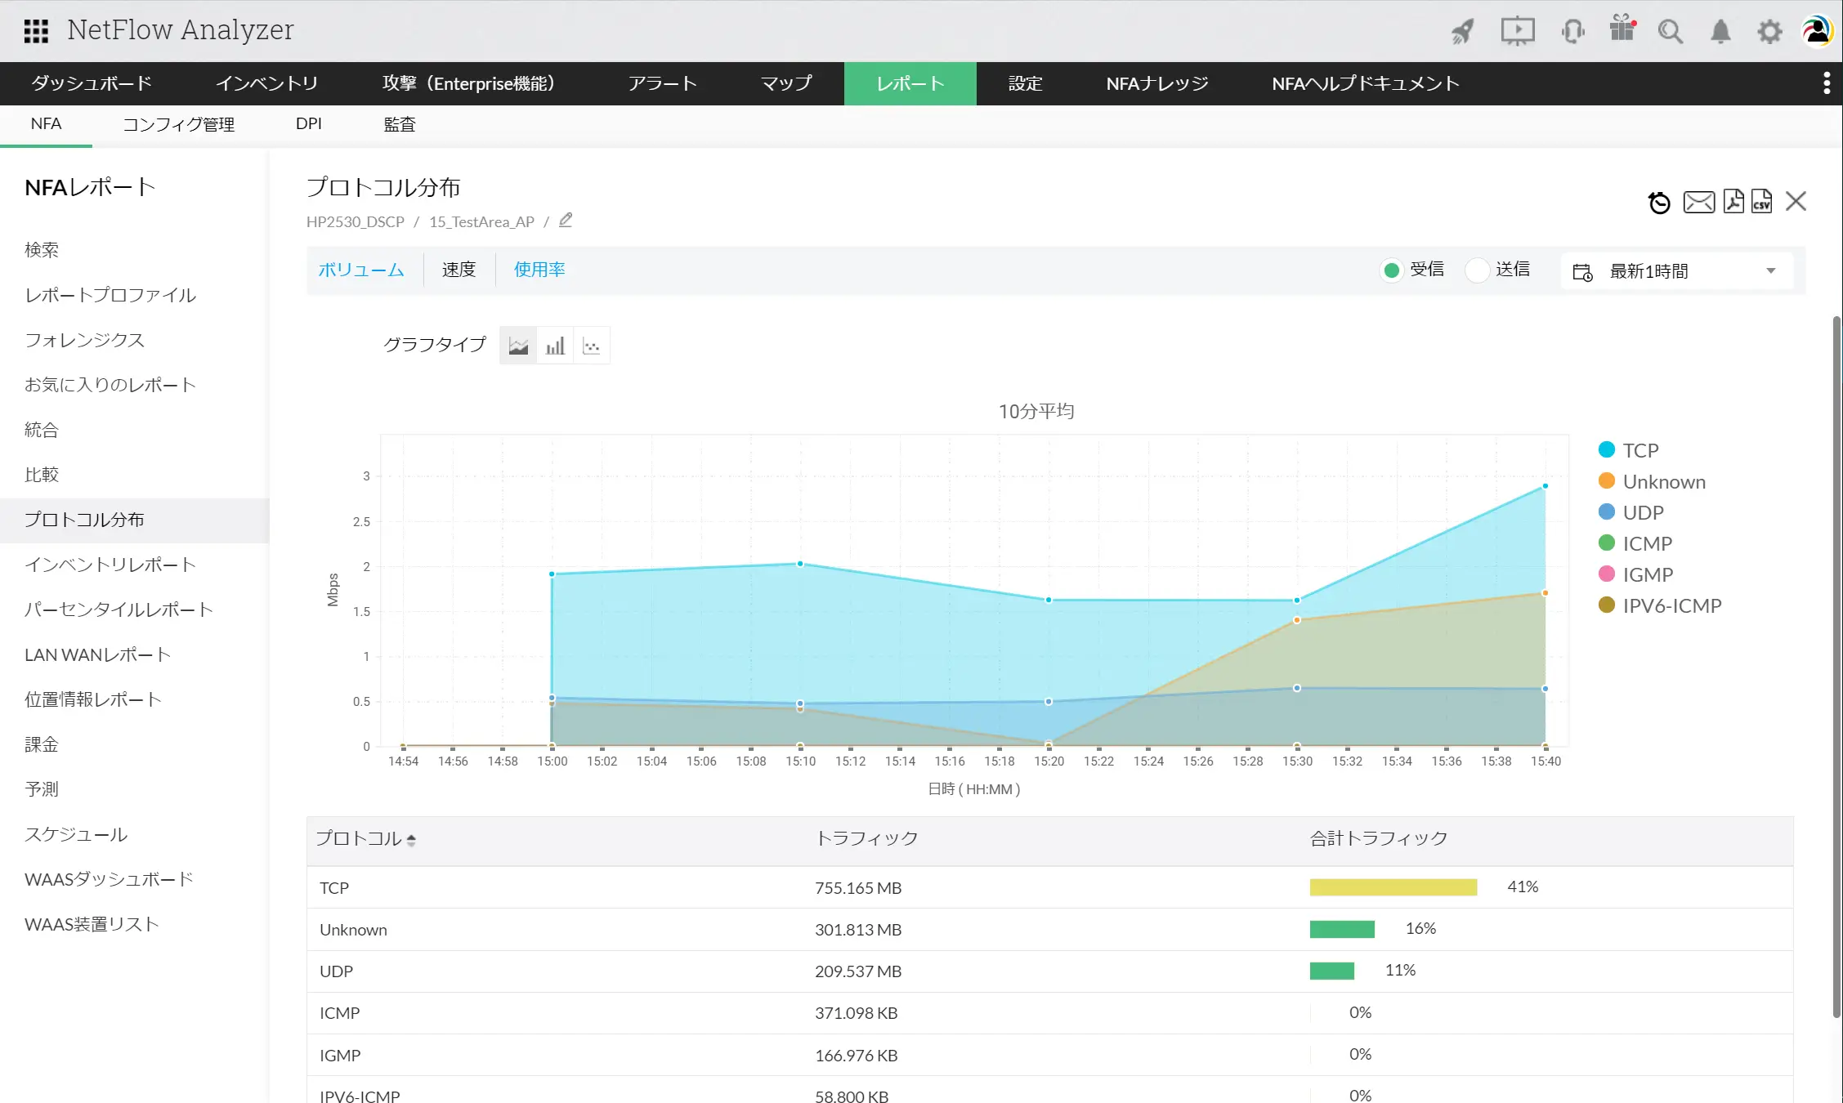The width and height of the screenshot is (1843, 1103).
Task: Click the 速度 view link
Action: pos(459,270)
